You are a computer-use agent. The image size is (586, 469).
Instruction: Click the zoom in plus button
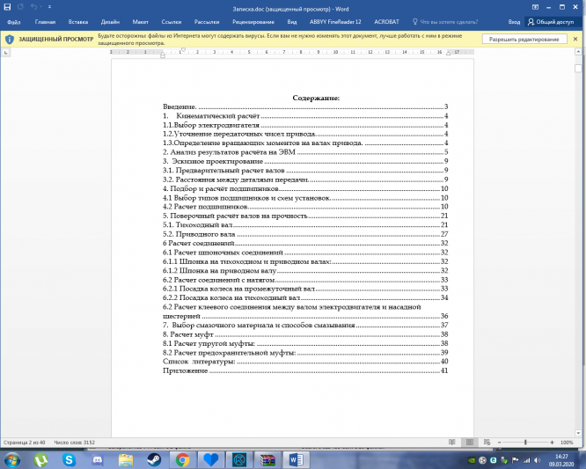(552, 443)
